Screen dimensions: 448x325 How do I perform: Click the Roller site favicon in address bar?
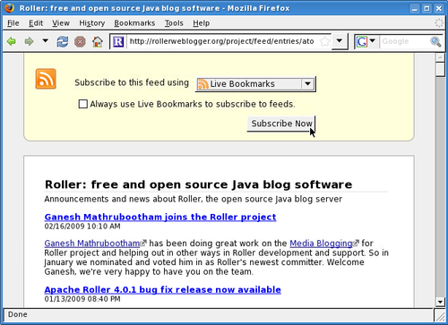point(118,41)
